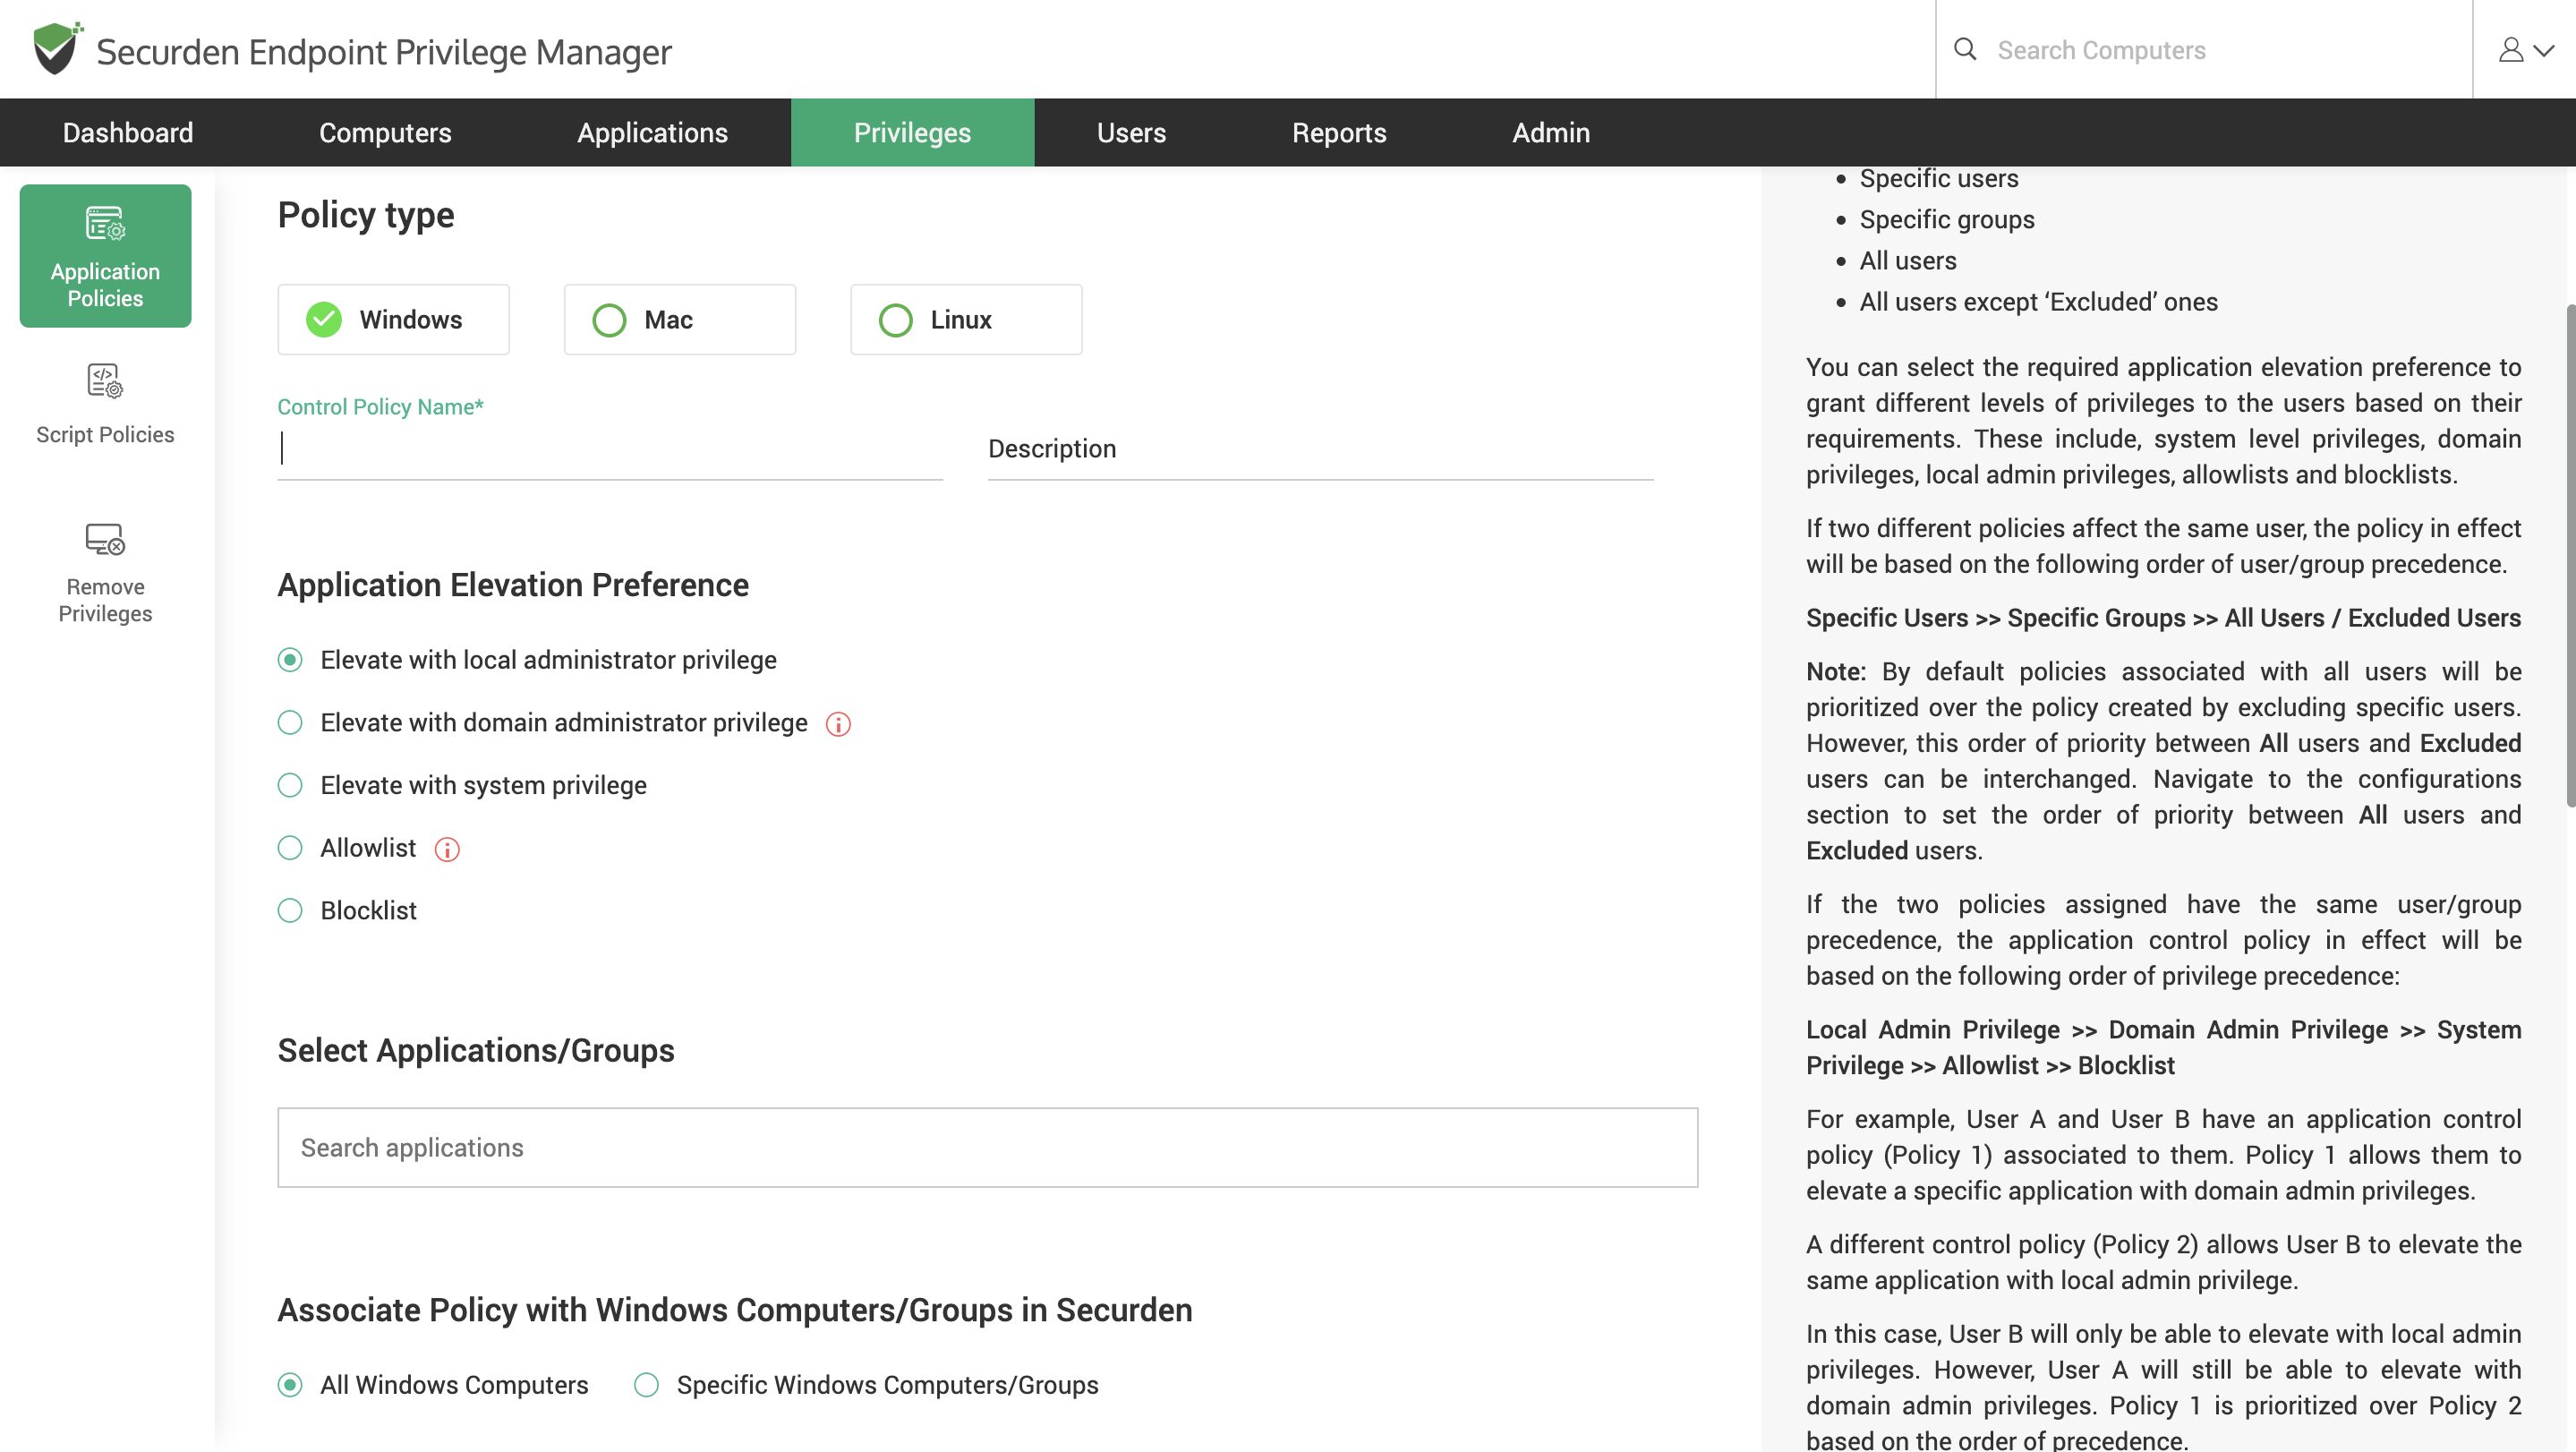Viewport: 2576px width, 1452px height.
Task: Go to the Dashboard tab
Action: point(127,133)
